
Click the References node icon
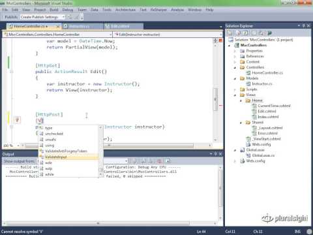[243, 56]
